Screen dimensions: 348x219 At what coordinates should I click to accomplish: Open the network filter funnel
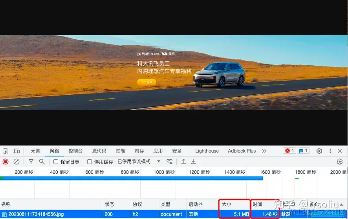pos(31,162)
